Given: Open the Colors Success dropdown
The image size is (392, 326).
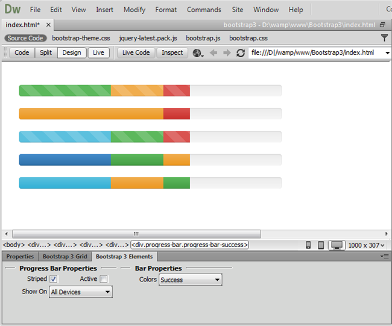Looking at the screenshot, I should point(190,280).
